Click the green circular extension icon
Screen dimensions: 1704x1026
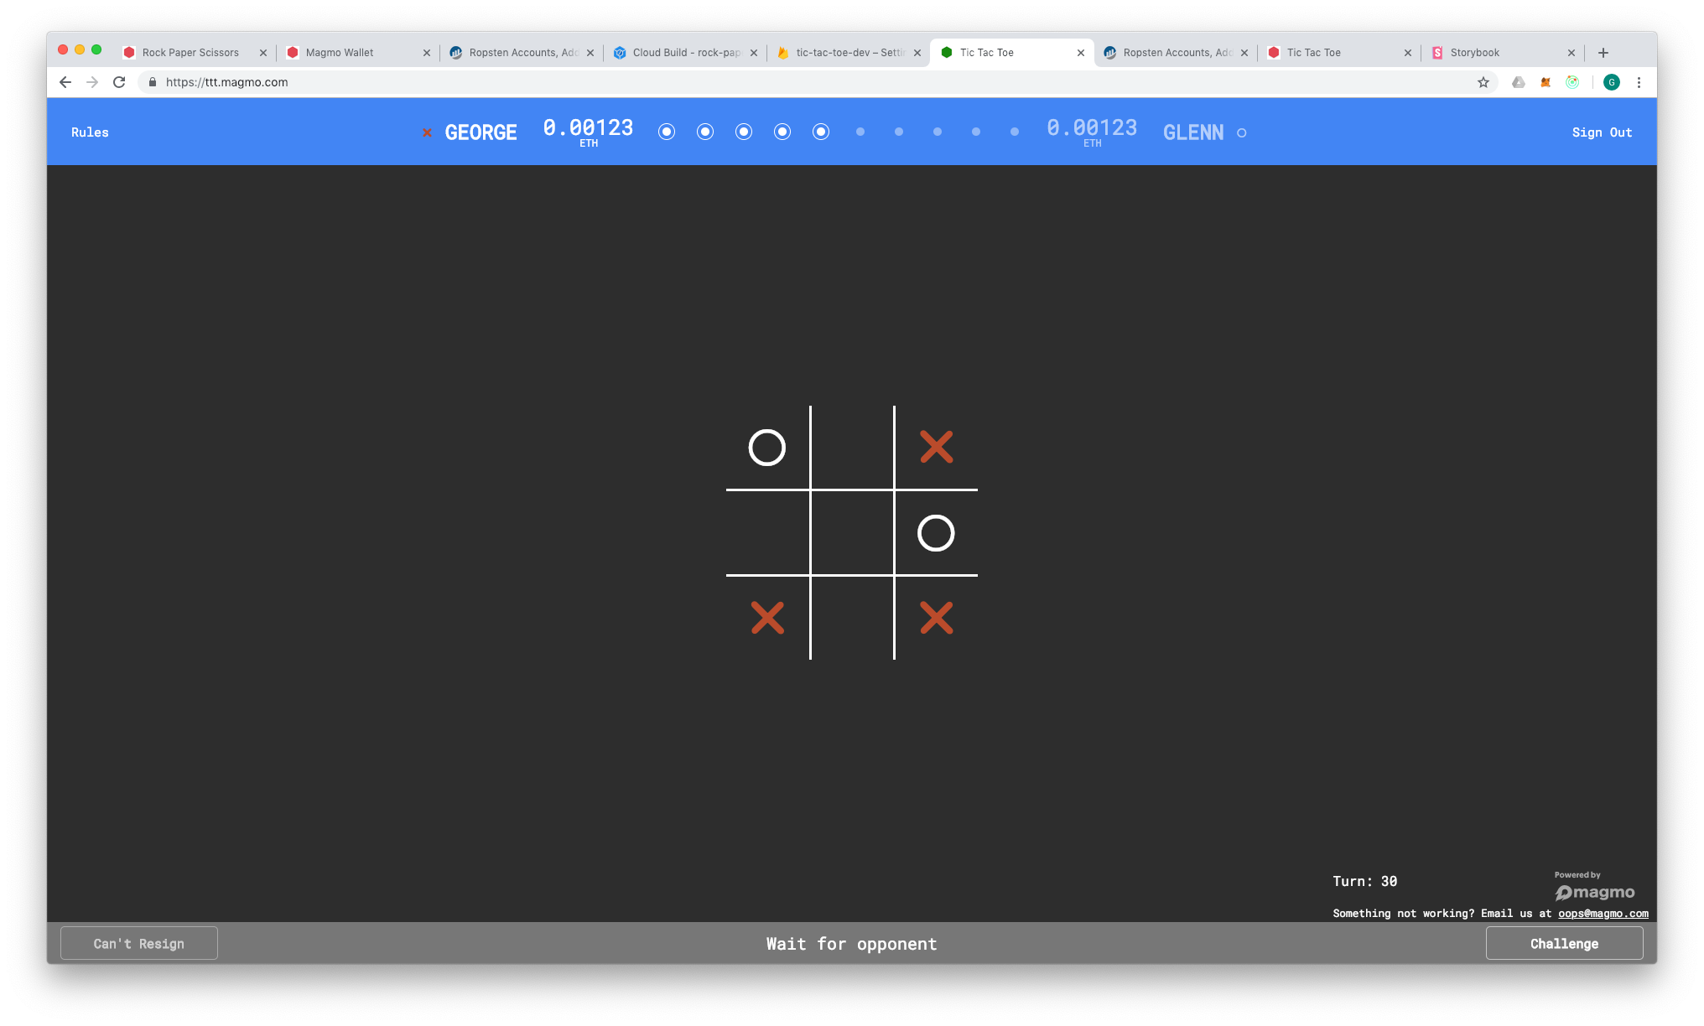pos(1572,82)
